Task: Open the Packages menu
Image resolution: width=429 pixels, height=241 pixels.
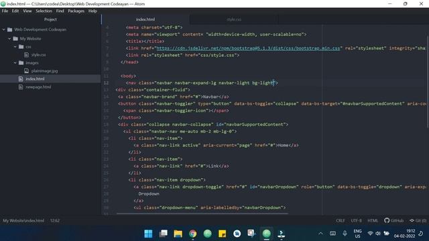Action: [76, 11]
